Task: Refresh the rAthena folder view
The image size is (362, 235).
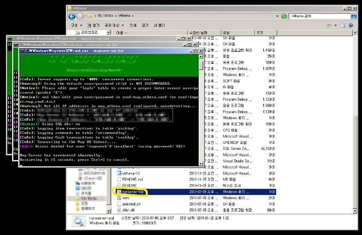Action: 284,16
